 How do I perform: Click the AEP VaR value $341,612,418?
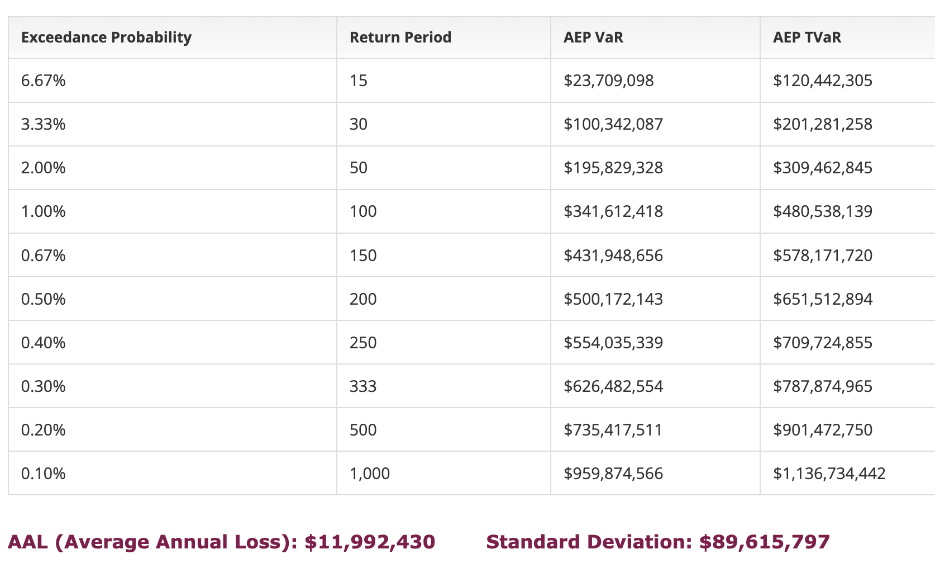613,211
